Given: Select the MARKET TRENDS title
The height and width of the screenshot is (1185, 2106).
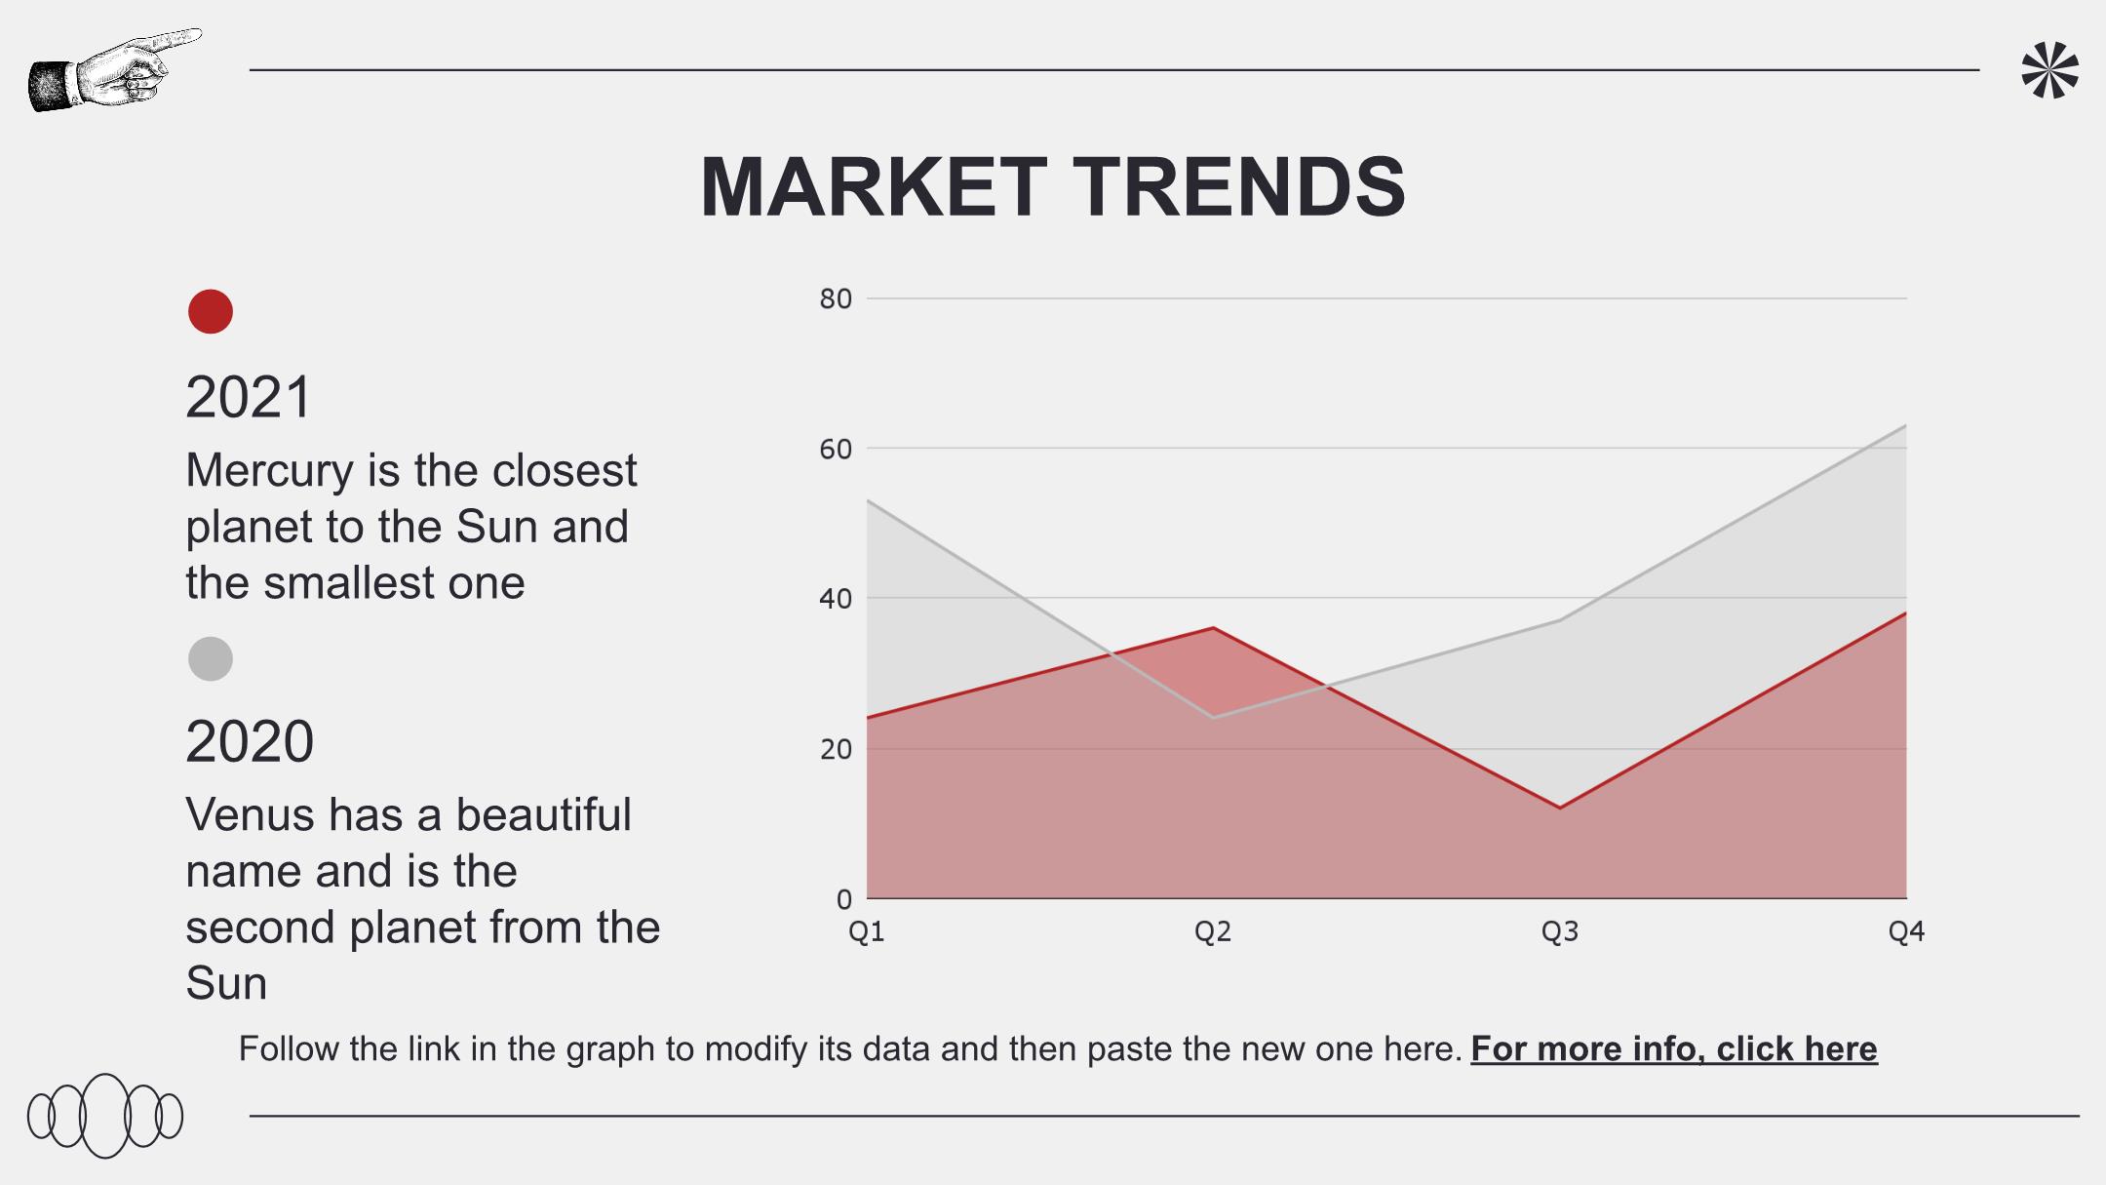Looking at the screenshot, I should click(1053, 186).
